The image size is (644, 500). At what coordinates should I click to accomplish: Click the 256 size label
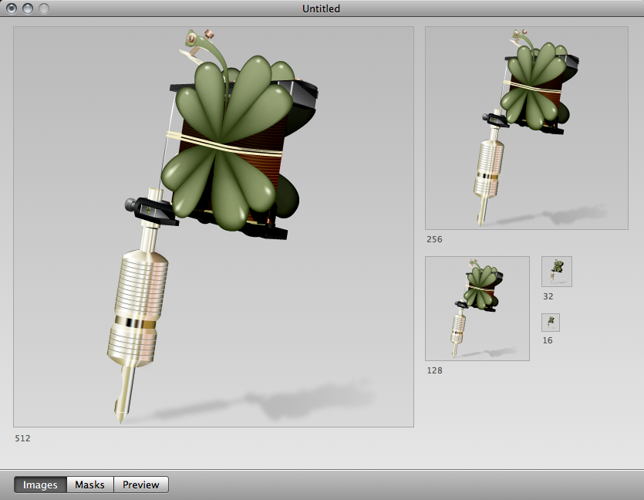click(434, 239)
